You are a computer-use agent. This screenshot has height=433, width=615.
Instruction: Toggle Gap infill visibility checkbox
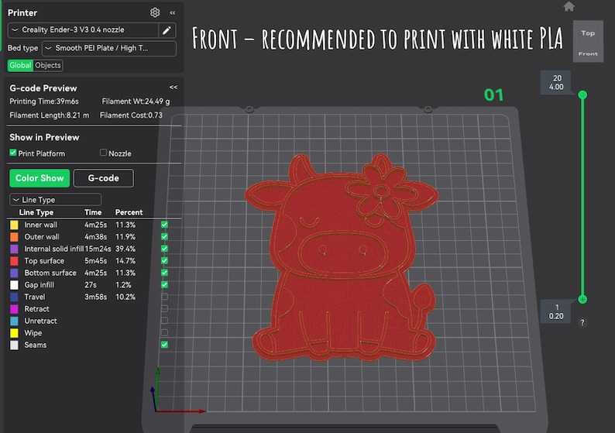(164, 285)
